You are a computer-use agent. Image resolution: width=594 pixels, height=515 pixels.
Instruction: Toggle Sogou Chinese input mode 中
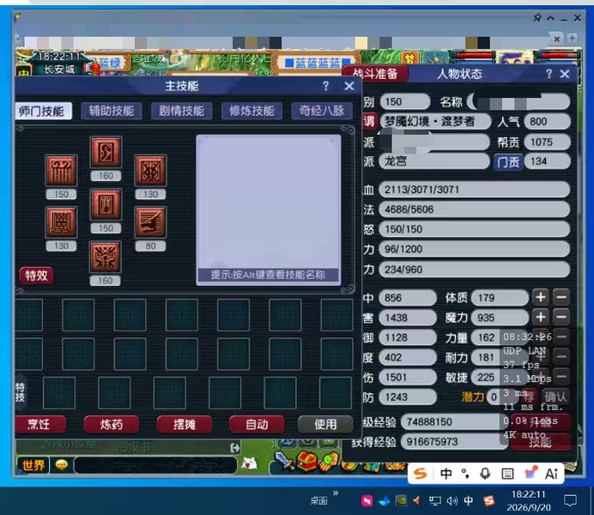(445, 474)
